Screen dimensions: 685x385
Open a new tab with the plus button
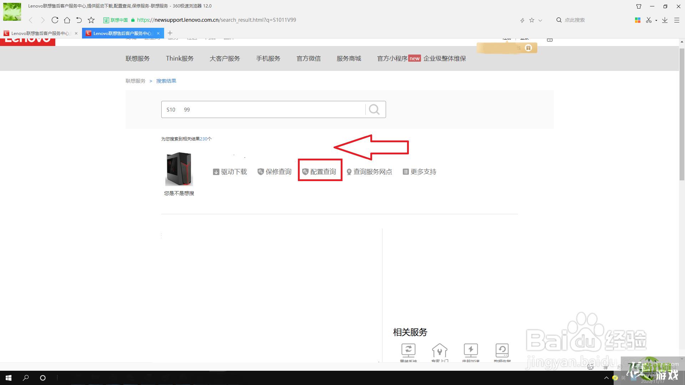pyautogui.click(x=170, y=33)
